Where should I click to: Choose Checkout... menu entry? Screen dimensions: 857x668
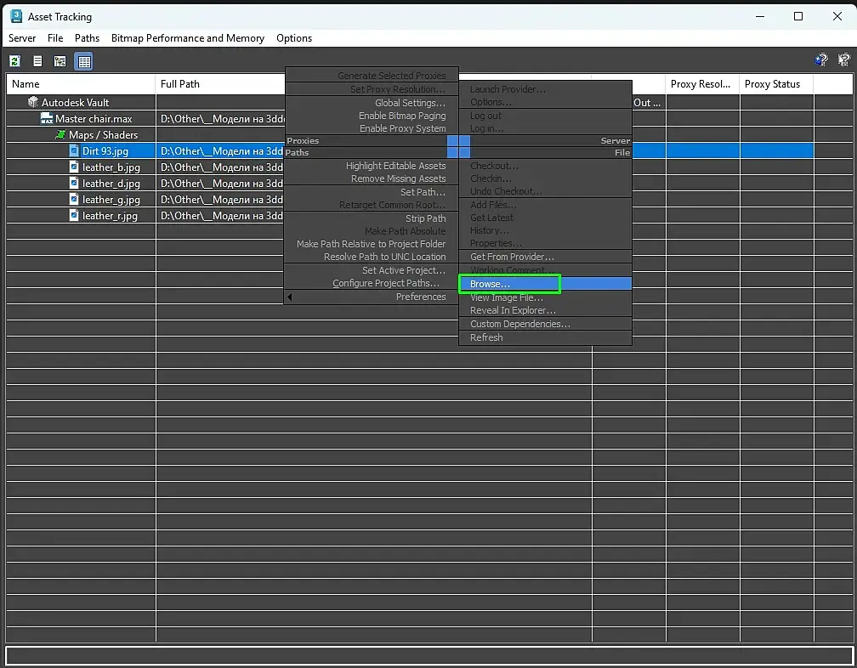click(x=545, y=166)
